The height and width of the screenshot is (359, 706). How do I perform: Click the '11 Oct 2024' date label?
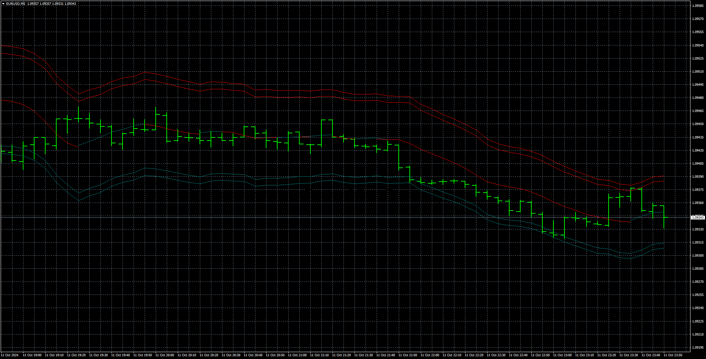[x=10, y=355]
